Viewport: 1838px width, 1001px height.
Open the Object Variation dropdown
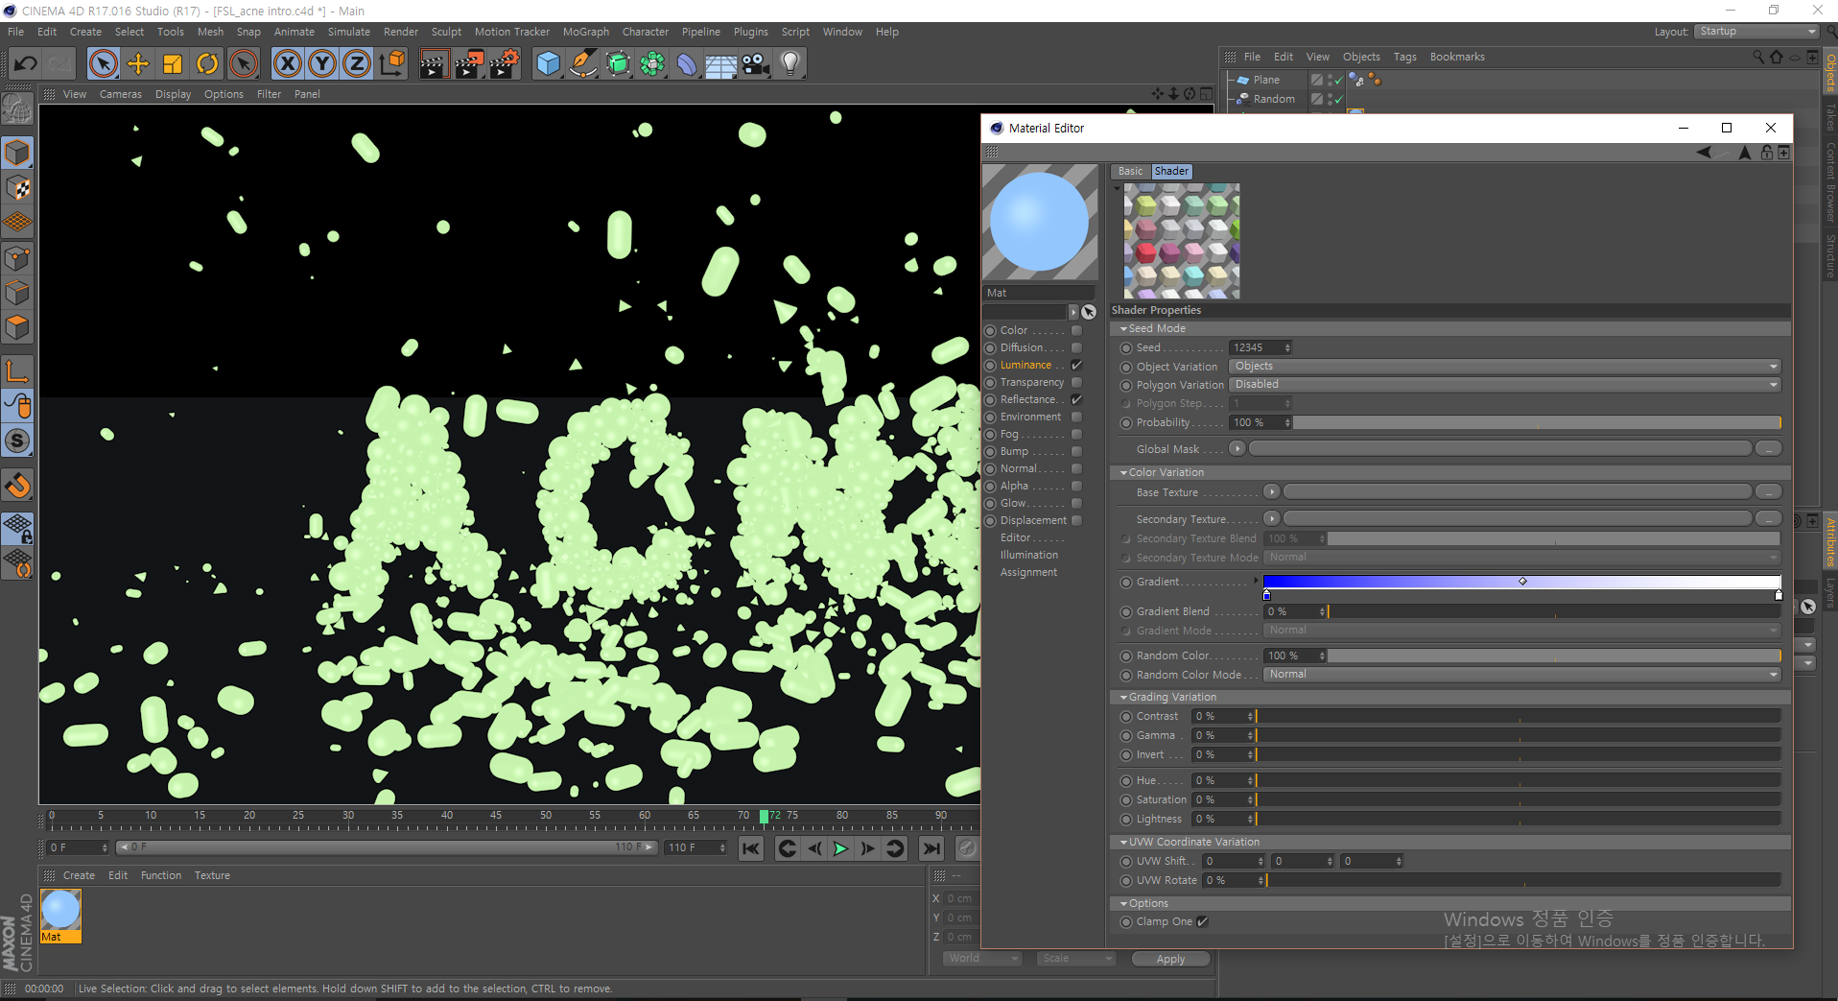(x=1505, y=367)
